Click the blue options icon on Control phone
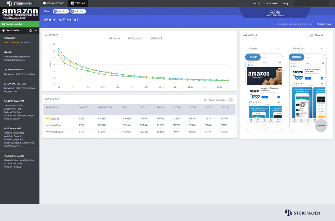335x221 pixels. click(278, 97)
